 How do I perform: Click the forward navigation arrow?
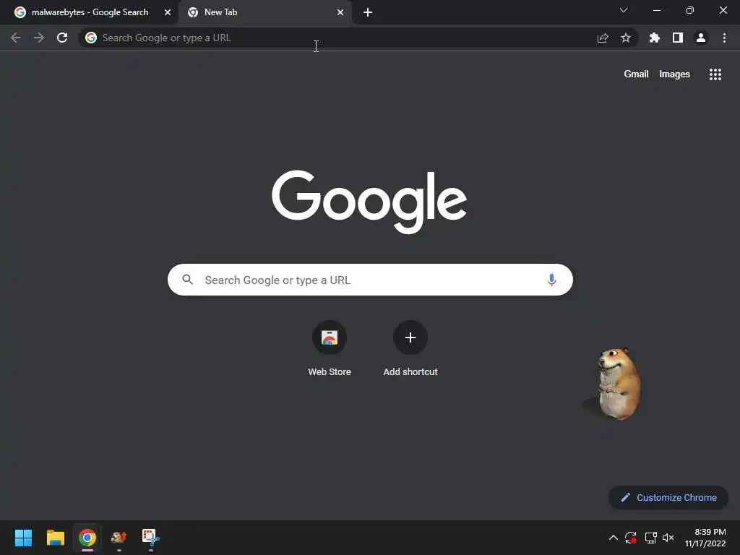tap(39, 38)
